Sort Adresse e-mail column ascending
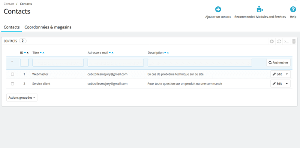This screenshot has height=148, width=300. point(112,53)
